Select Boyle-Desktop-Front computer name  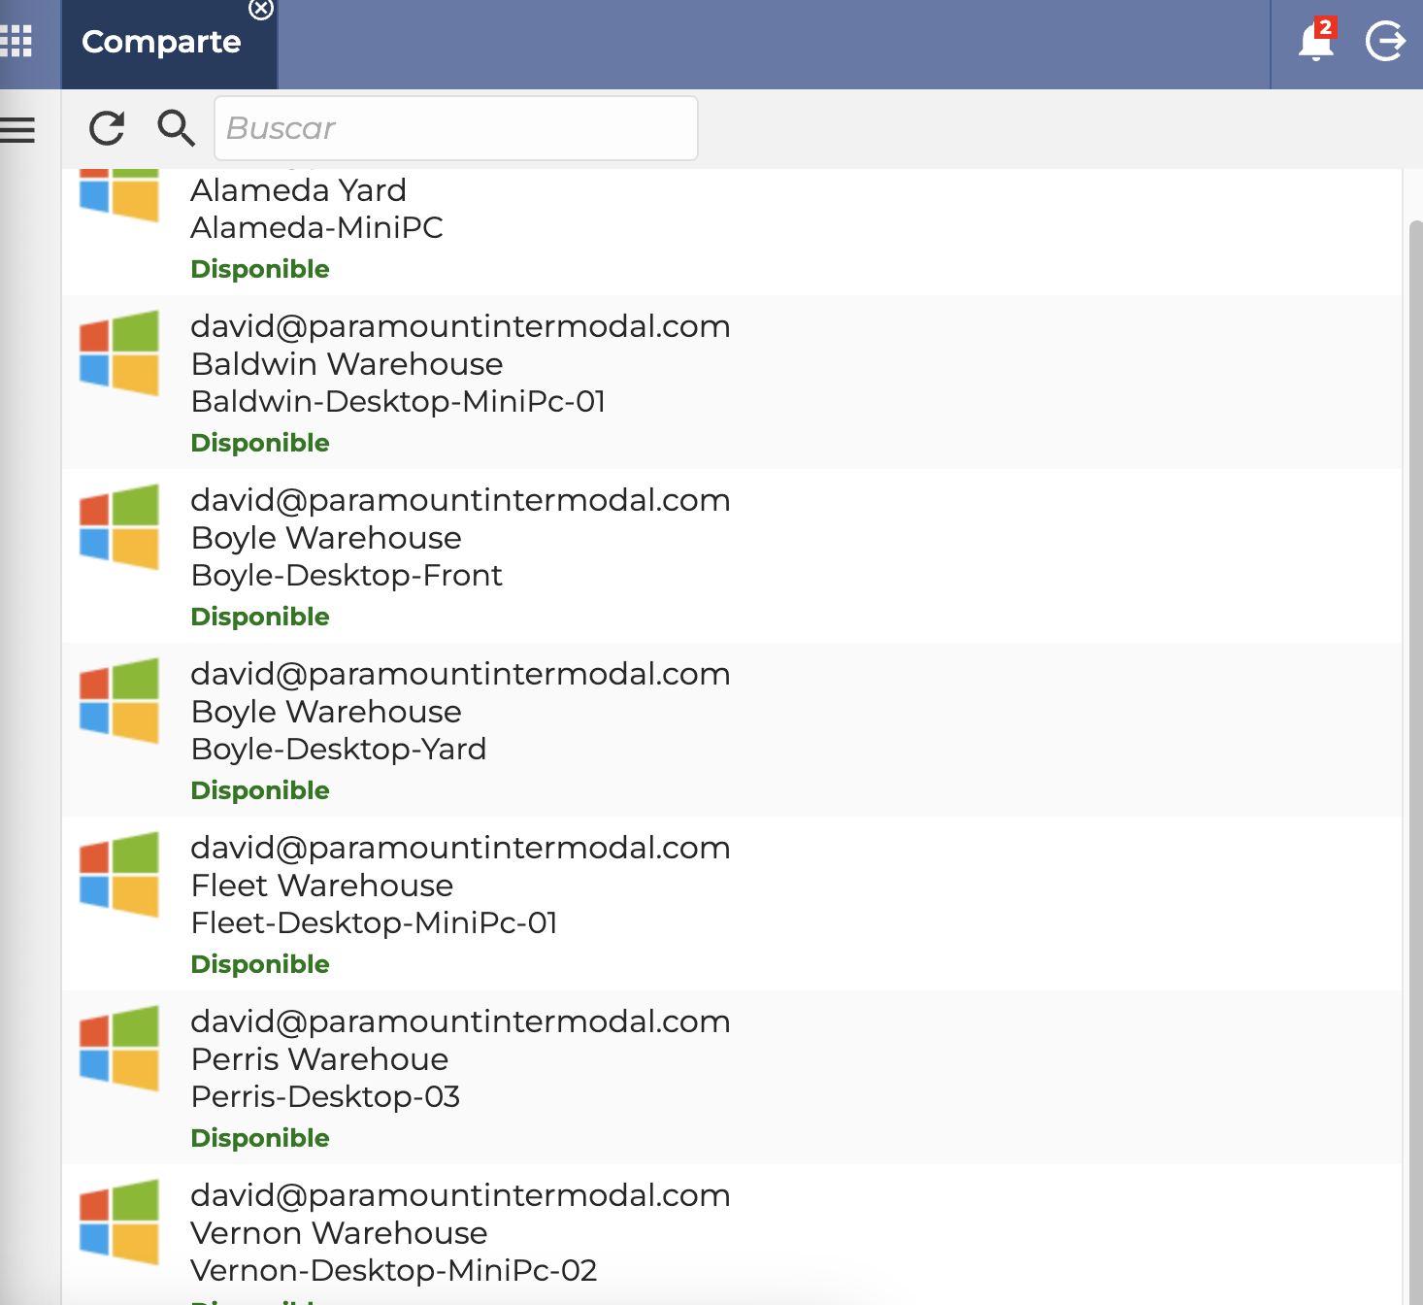[x=347, y=575]
